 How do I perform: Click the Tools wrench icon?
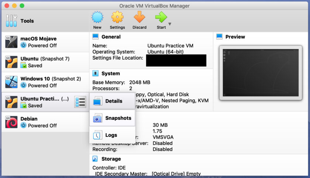pos(11,21)
